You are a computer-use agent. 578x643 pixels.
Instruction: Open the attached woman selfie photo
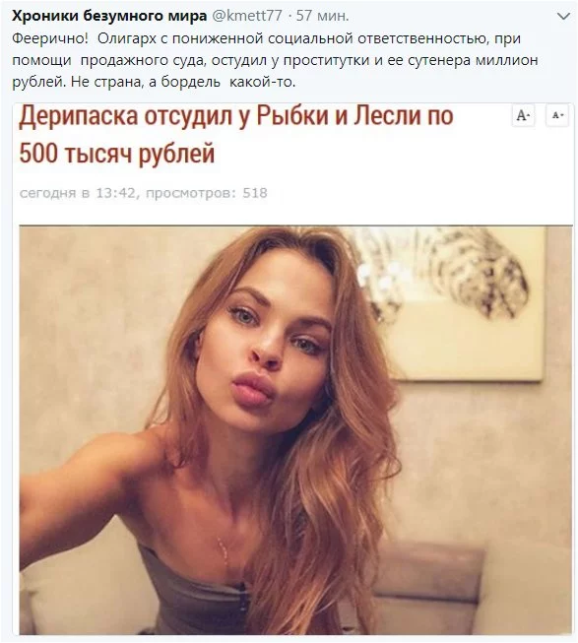click(295, 430)
